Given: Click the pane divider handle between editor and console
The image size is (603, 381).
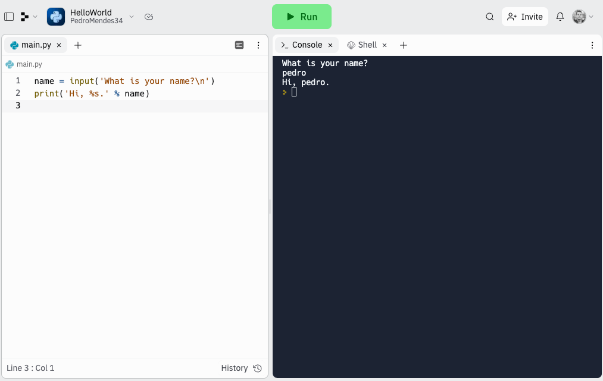Looking at the screenshot, I should click(270, 207).
